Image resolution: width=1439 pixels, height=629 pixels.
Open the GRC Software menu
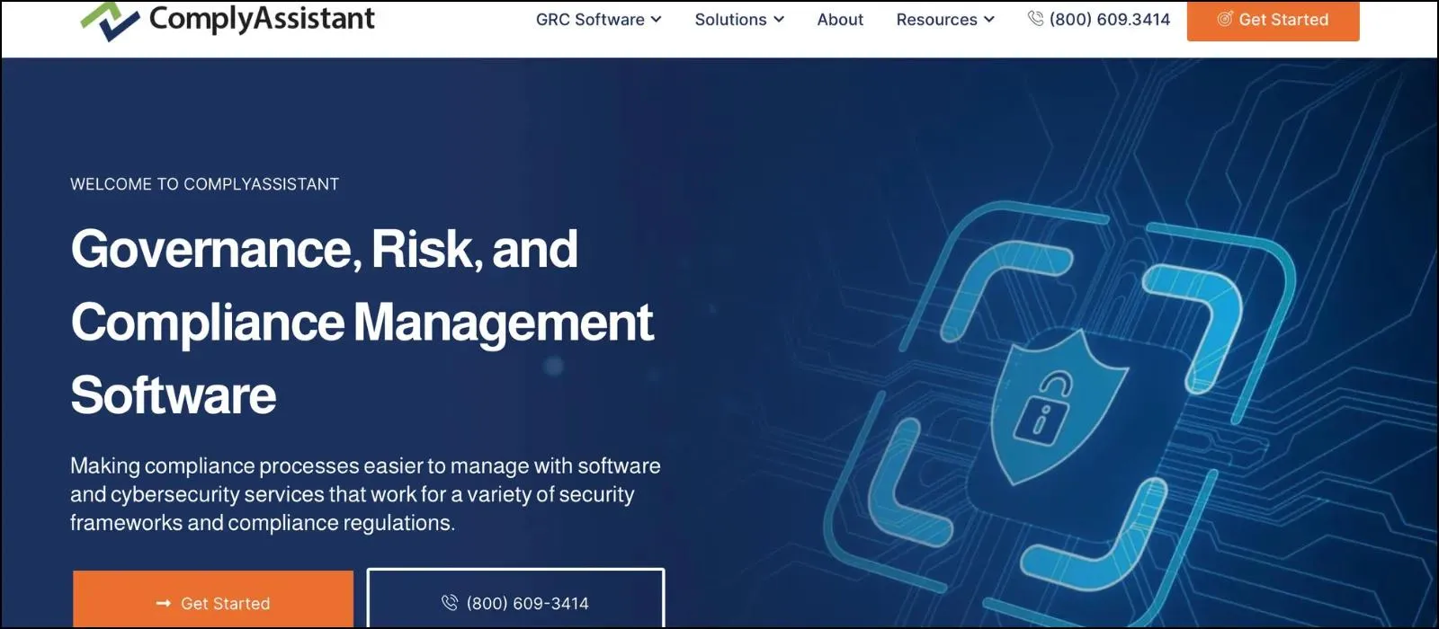pyautogui.click(x=599, y=20)
